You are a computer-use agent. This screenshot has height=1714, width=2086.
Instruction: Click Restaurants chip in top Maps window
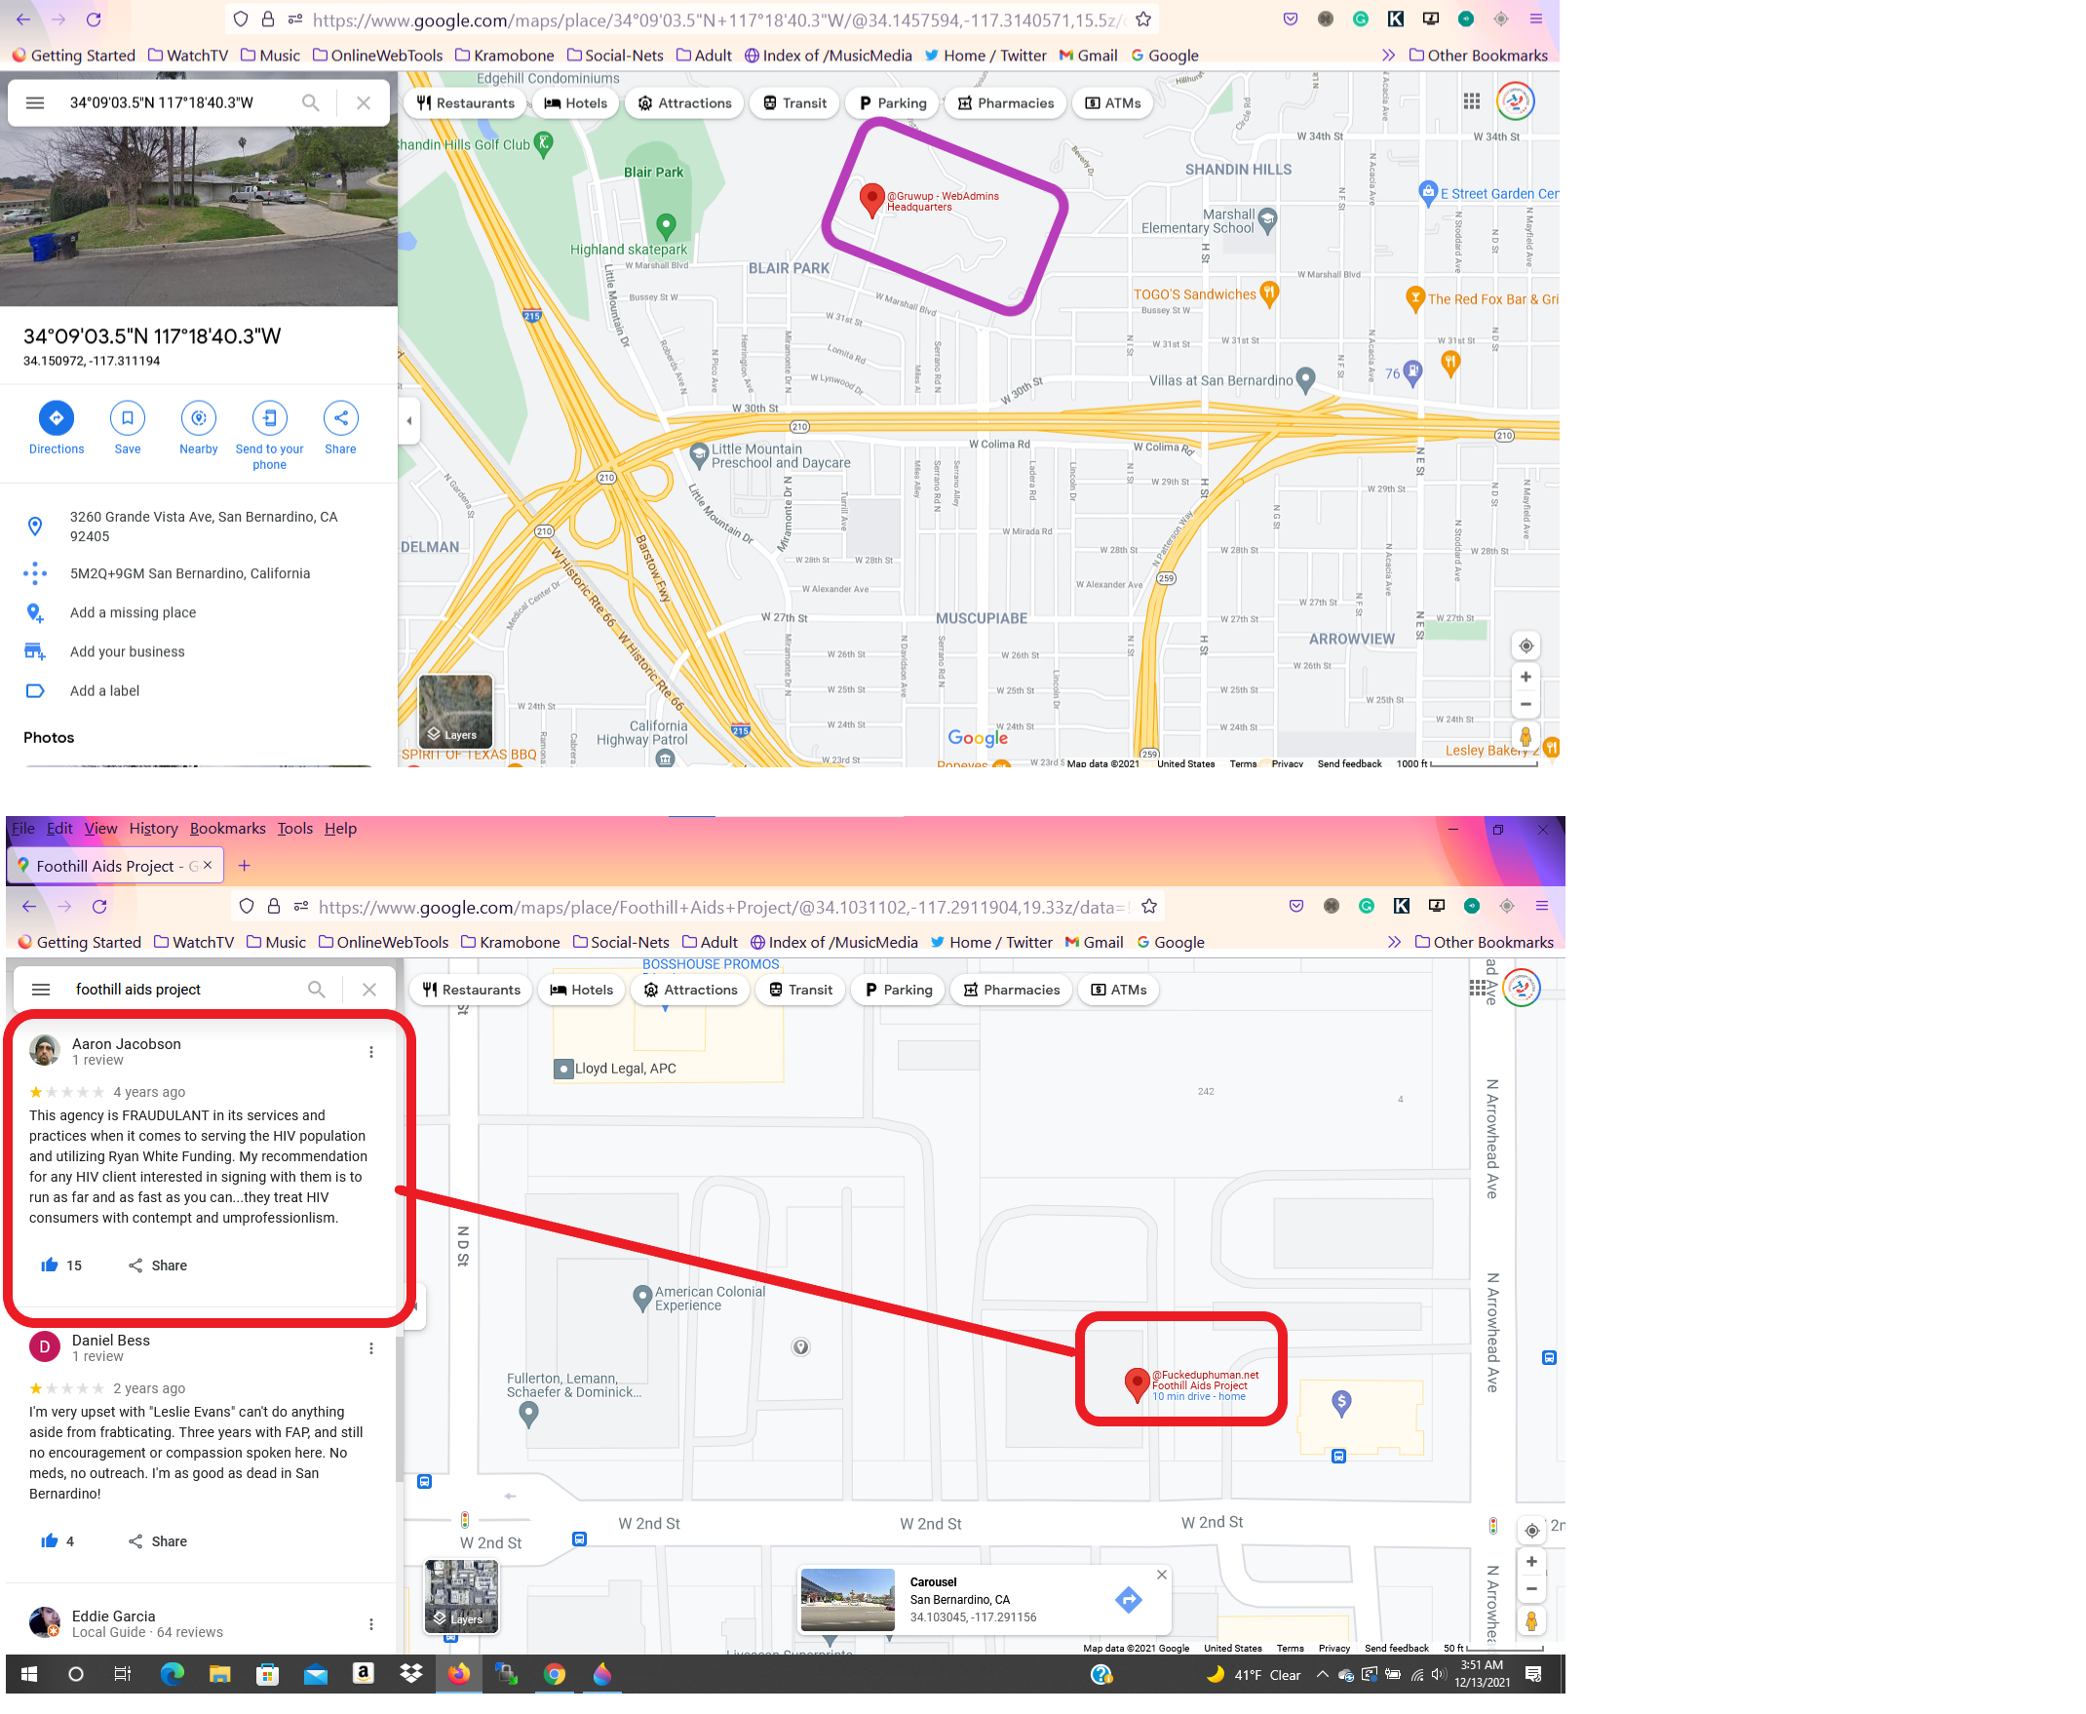[466, 102]
